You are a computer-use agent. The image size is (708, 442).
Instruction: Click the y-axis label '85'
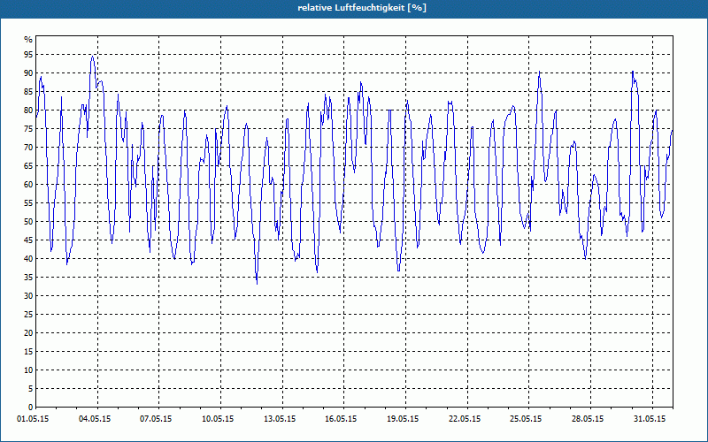coord(28,92)
